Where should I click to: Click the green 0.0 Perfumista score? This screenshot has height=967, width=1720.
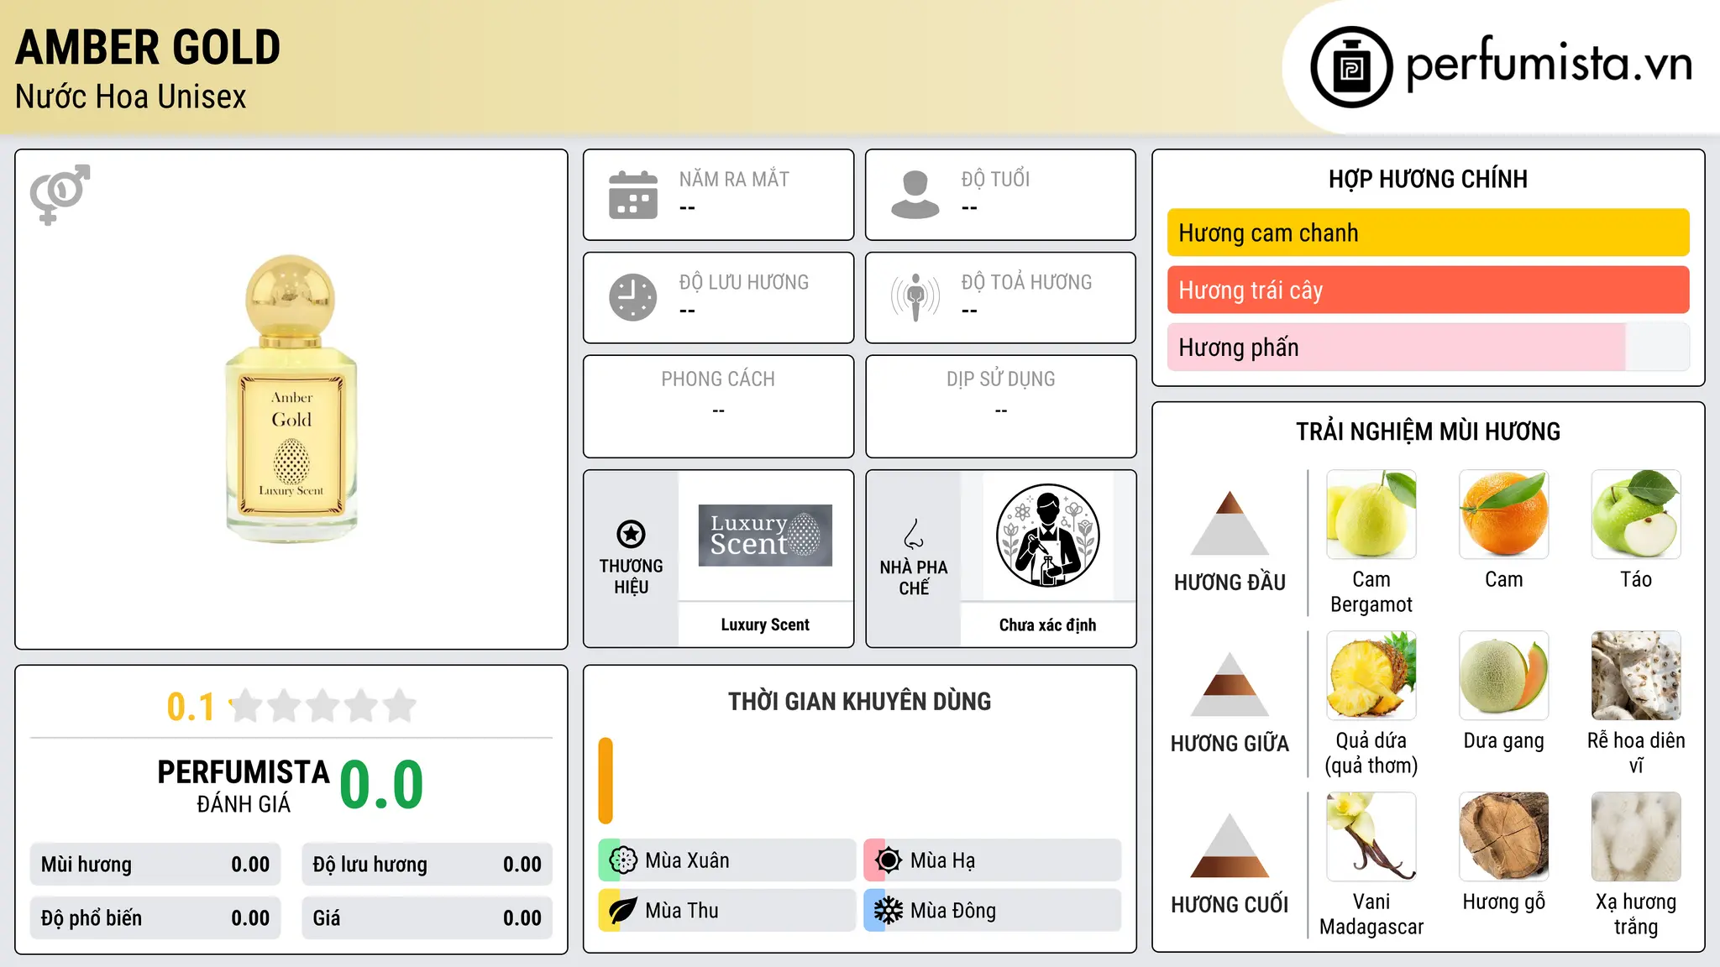pos(381,785)
